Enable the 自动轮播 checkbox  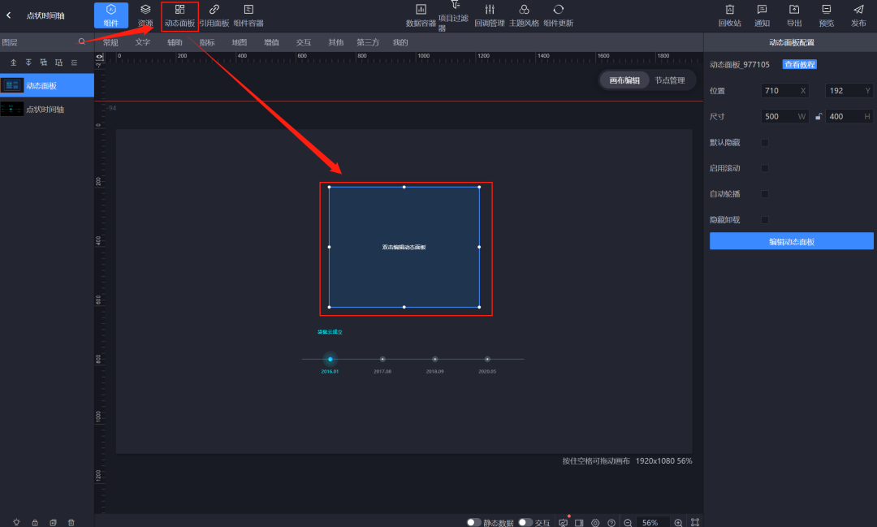pos(765,194)
